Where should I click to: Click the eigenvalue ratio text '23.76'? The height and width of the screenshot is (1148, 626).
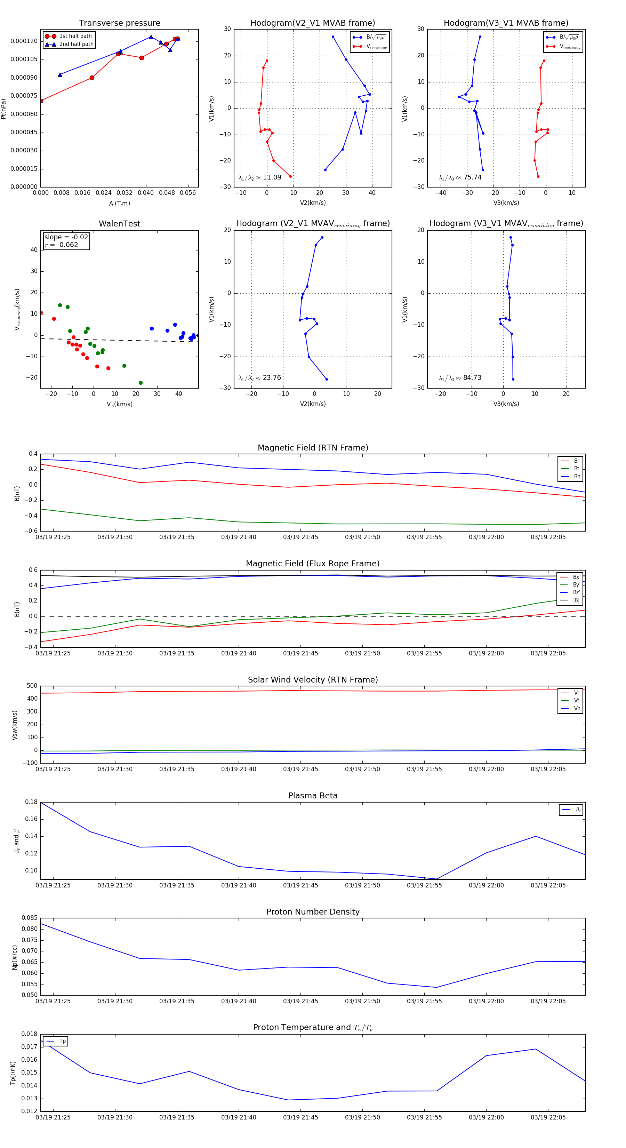[272, 378]
